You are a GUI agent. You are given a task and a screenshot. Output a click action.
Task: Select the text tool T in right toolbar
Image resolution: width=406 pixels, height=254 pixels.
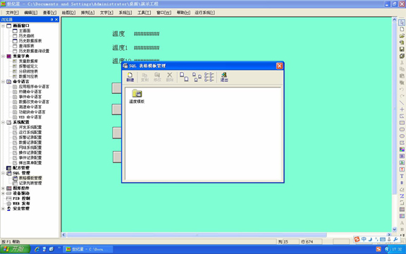(x=402, y=176)
